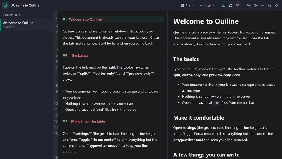Click the '**focus mode**' text in editor

(x=103, y=140)
